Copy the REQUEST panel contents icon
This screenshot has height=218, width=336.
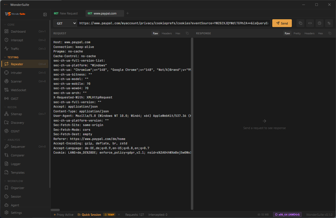(187, 33)
